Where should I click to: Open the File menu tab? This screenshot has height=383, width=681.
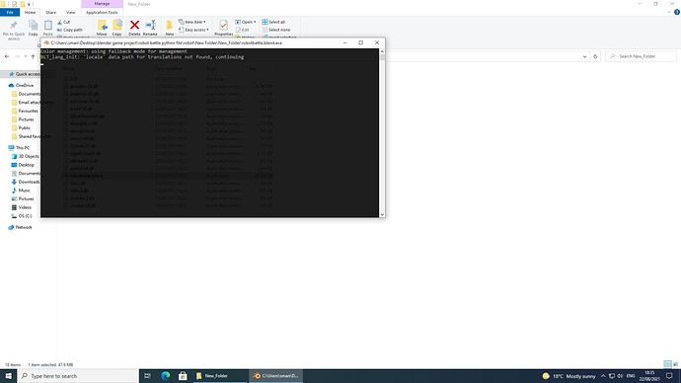click(10, 12)
